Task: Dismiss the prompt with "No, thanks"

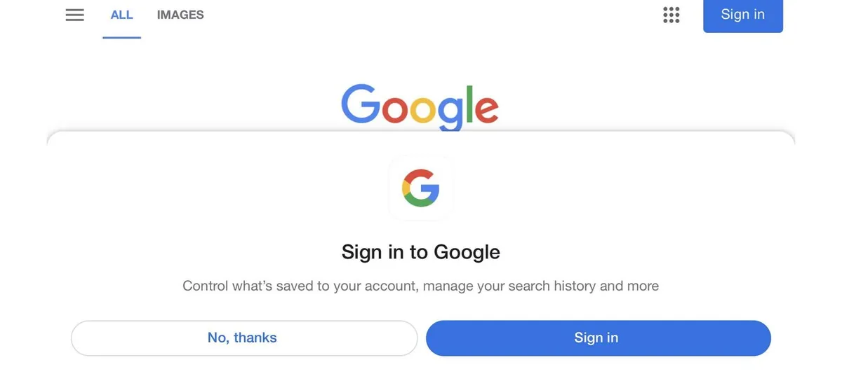Action: point(243,338)
